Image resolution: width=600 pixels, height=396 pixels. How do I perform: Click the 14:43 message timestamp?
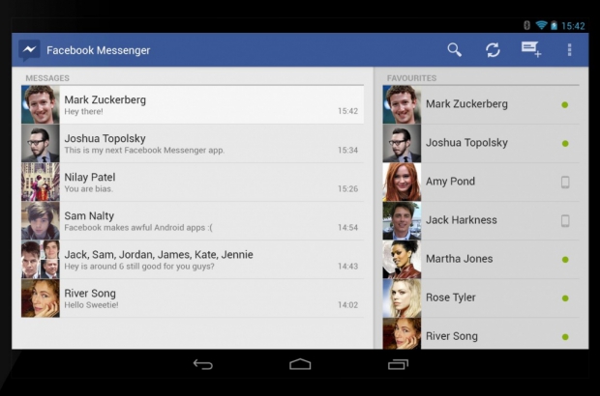[347, 267]
